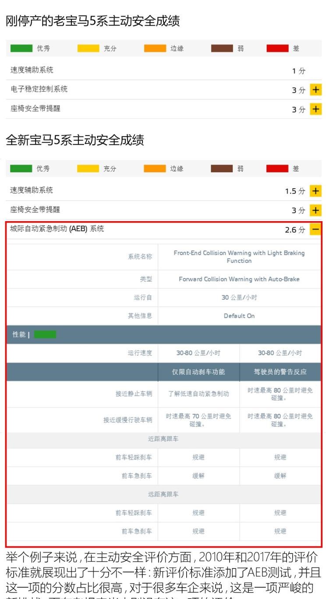Click 仅限自动刹车功能 column header
Viewport: 326px width, 599px height.
(198, 372)
